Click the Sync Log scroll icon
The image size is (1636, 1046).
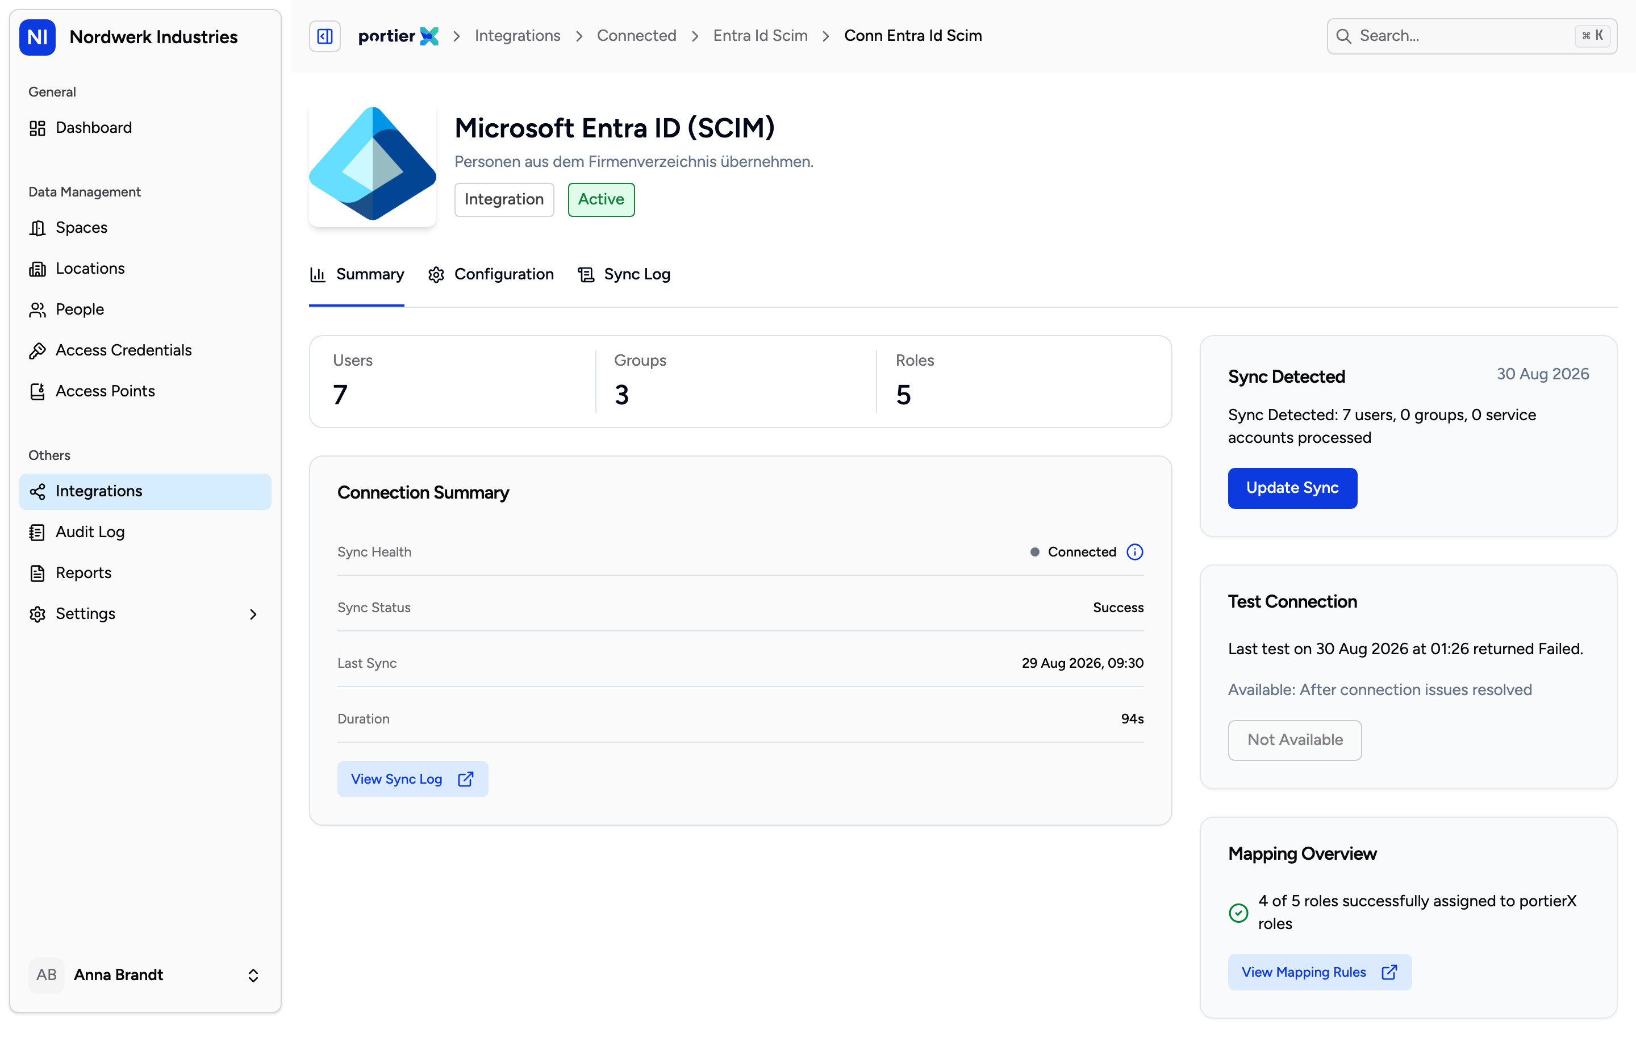(x=586, y=274)
